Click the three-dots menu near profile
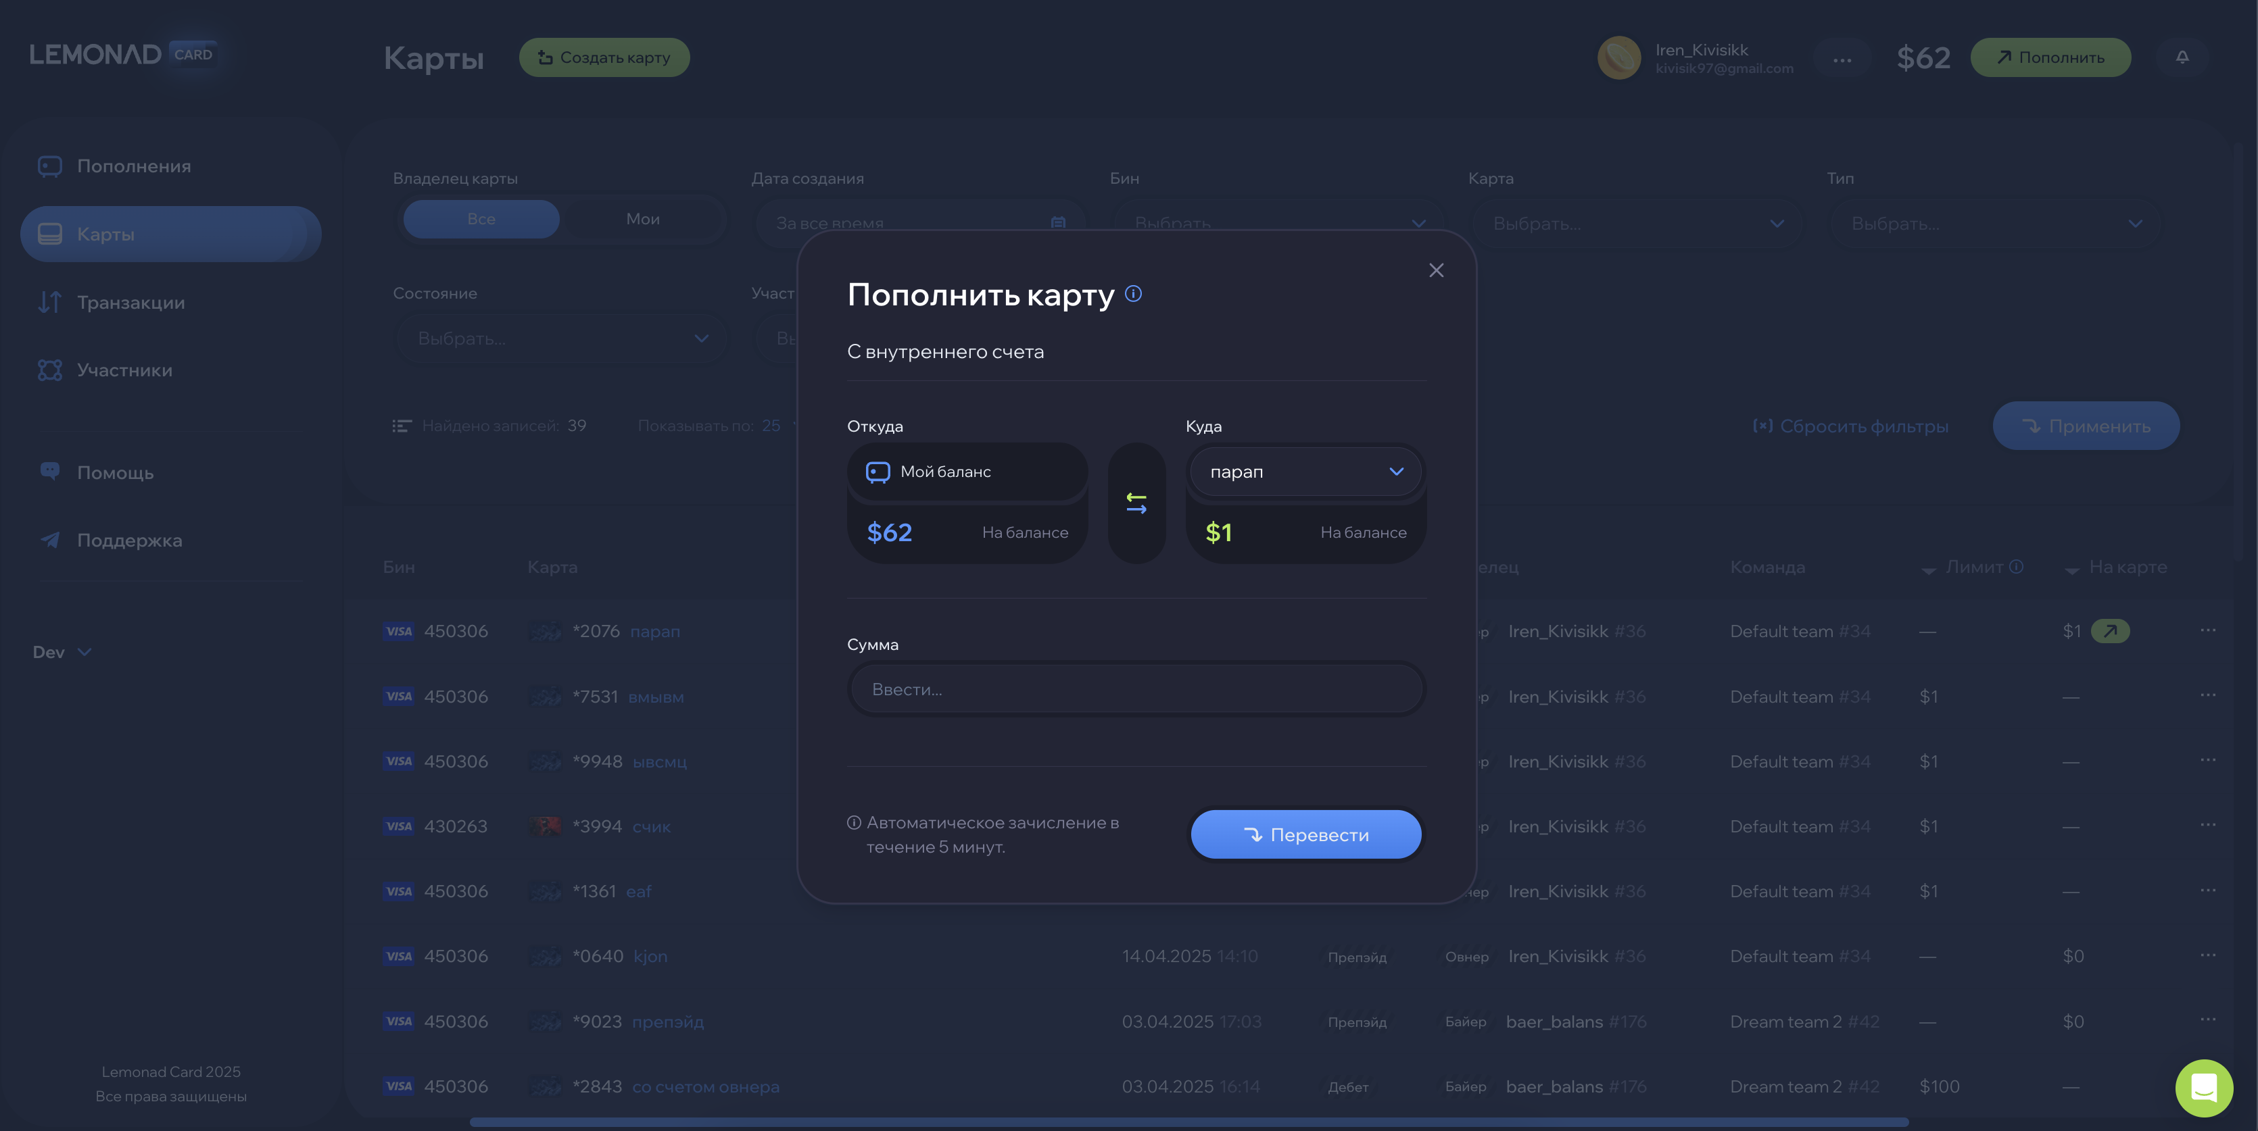The height and width of the screenshot is (1131, 2258). coord(1842,59)
